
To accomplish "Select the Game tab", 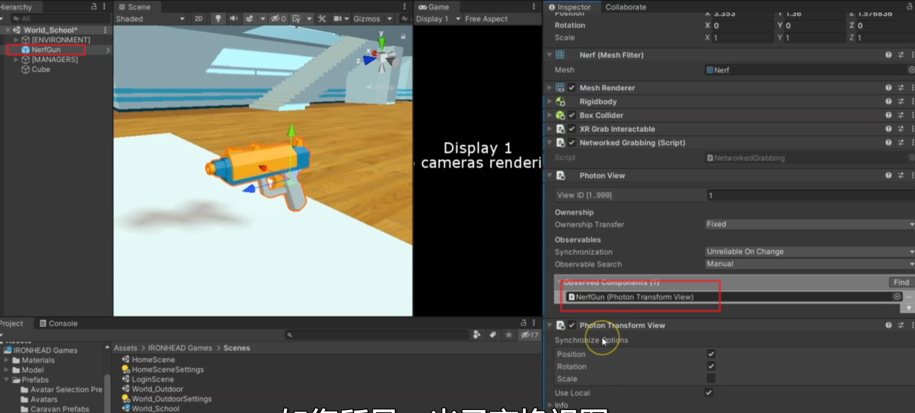I will click(434, 7).
